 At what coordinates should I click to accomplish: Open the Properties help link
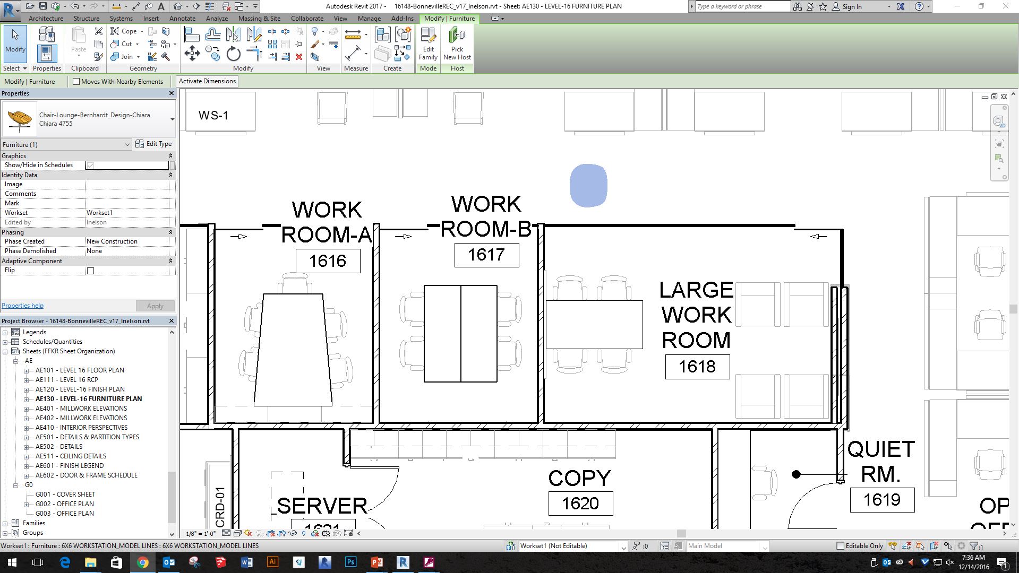tap(22, 305)
